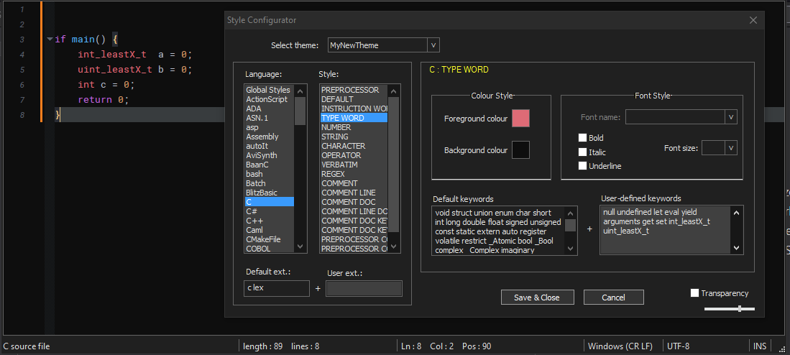Choose the COMMENT style entry
The width and height of the screenshot is (790, 355).
[x=339, y=183]
